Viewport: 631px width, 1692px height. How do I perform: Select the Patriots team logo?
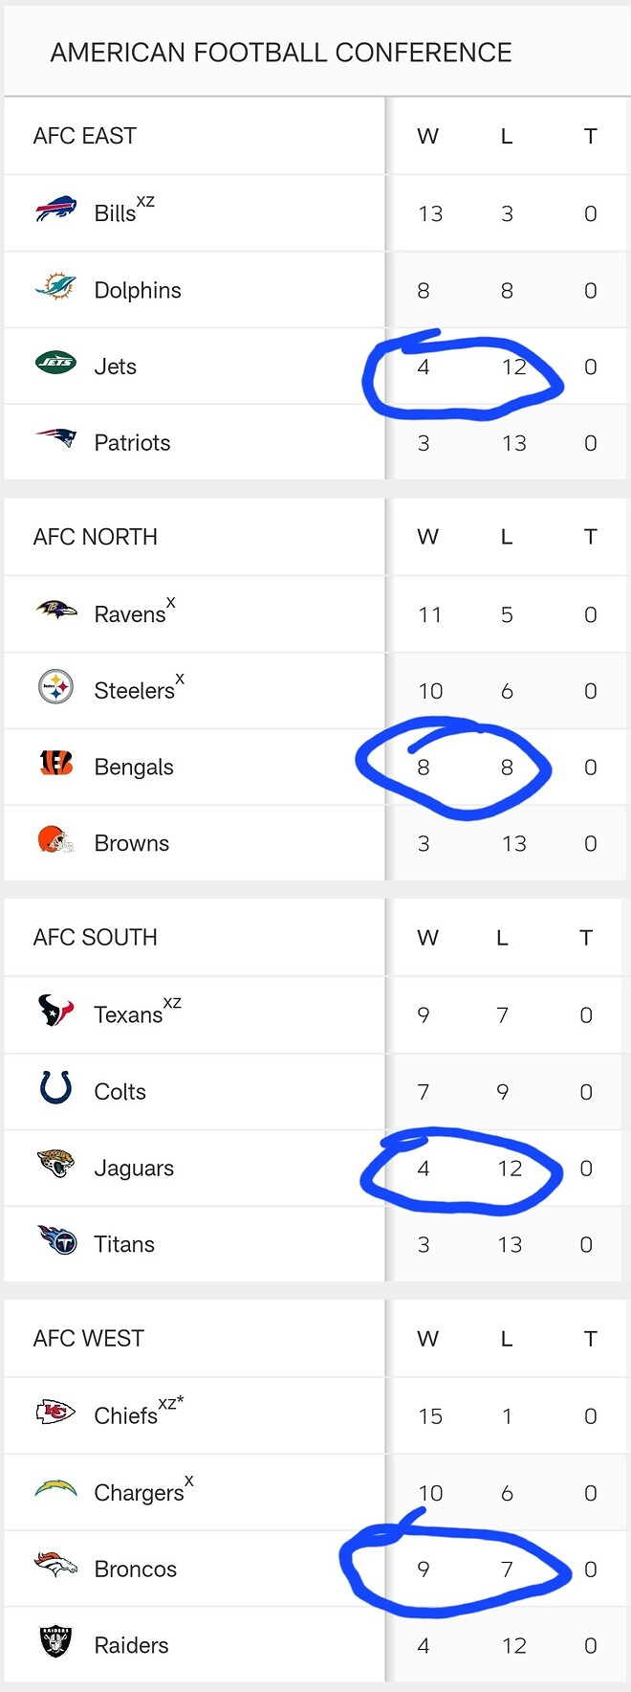coord(55,438)
